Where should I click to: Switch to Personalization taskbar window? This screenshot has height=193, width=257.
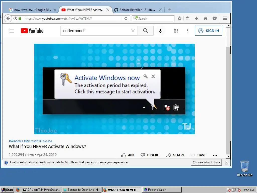(x=162, y=190)
